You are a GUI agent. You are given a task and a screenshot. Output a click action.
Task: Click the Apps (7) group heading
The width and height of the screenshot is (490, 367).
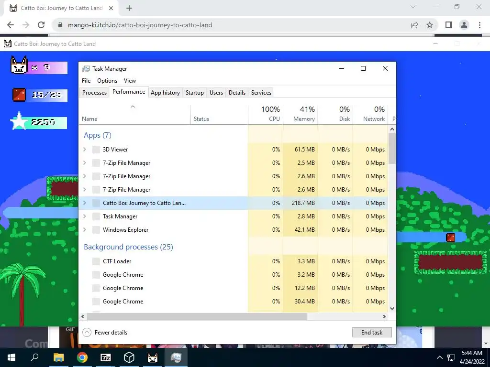98,135
